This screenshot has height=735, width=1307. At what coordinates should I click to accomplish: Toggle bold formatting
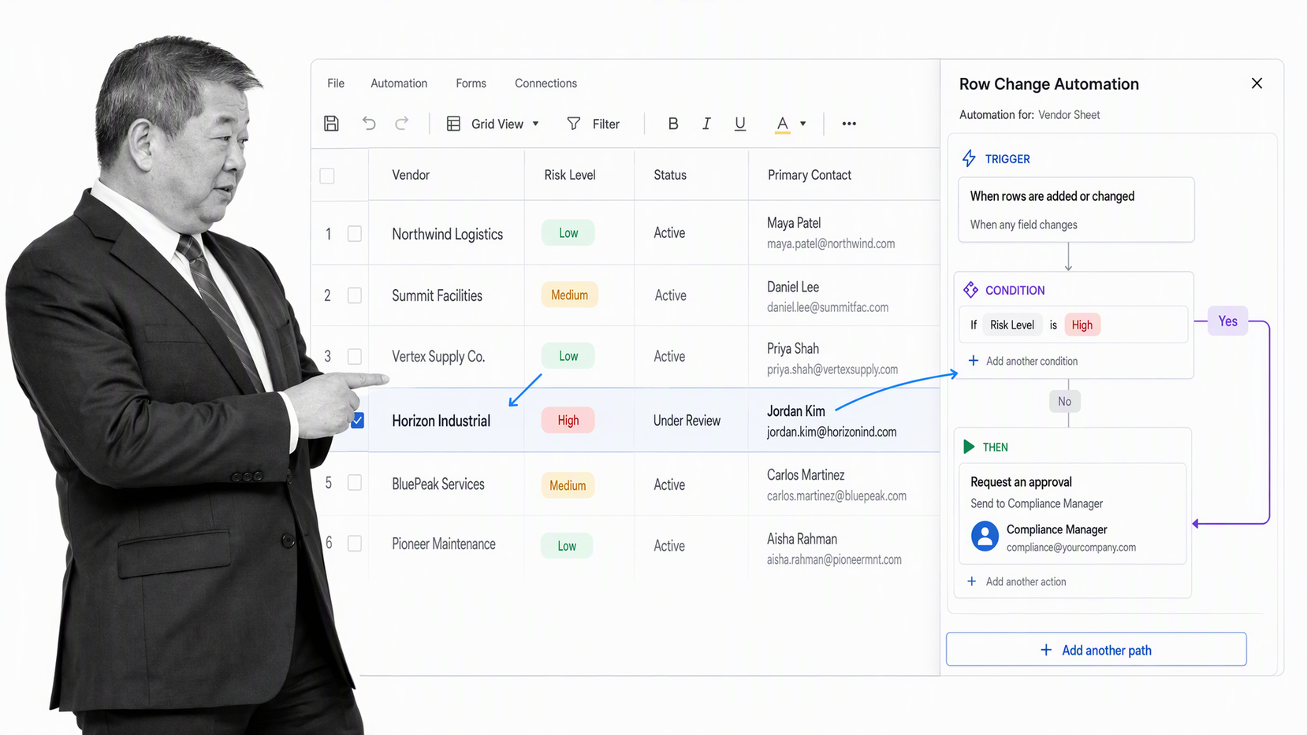click(672, 124)
